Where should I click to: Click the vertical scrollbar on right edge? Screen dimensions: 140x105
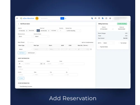[130, 47]
